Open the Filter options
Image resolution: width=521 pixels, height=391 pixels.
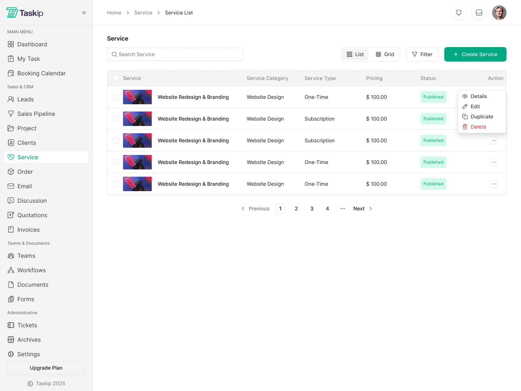pos(422,54)
